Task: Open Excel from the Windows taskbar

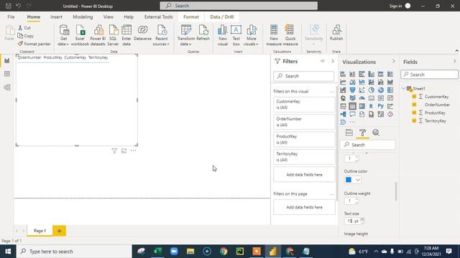Action: point(157,252)
